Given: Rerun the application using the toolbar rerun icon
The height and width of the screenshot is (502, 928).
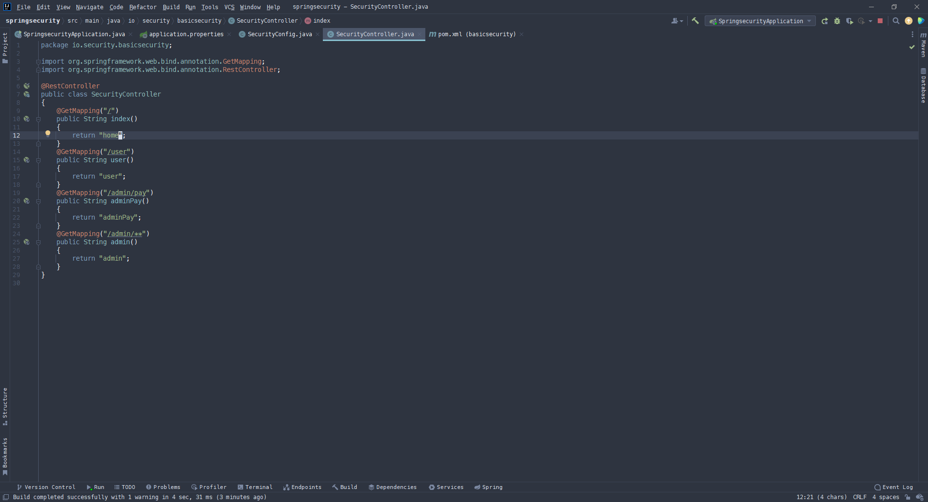Looking at the screenshot, I should [x=825, y=21].
